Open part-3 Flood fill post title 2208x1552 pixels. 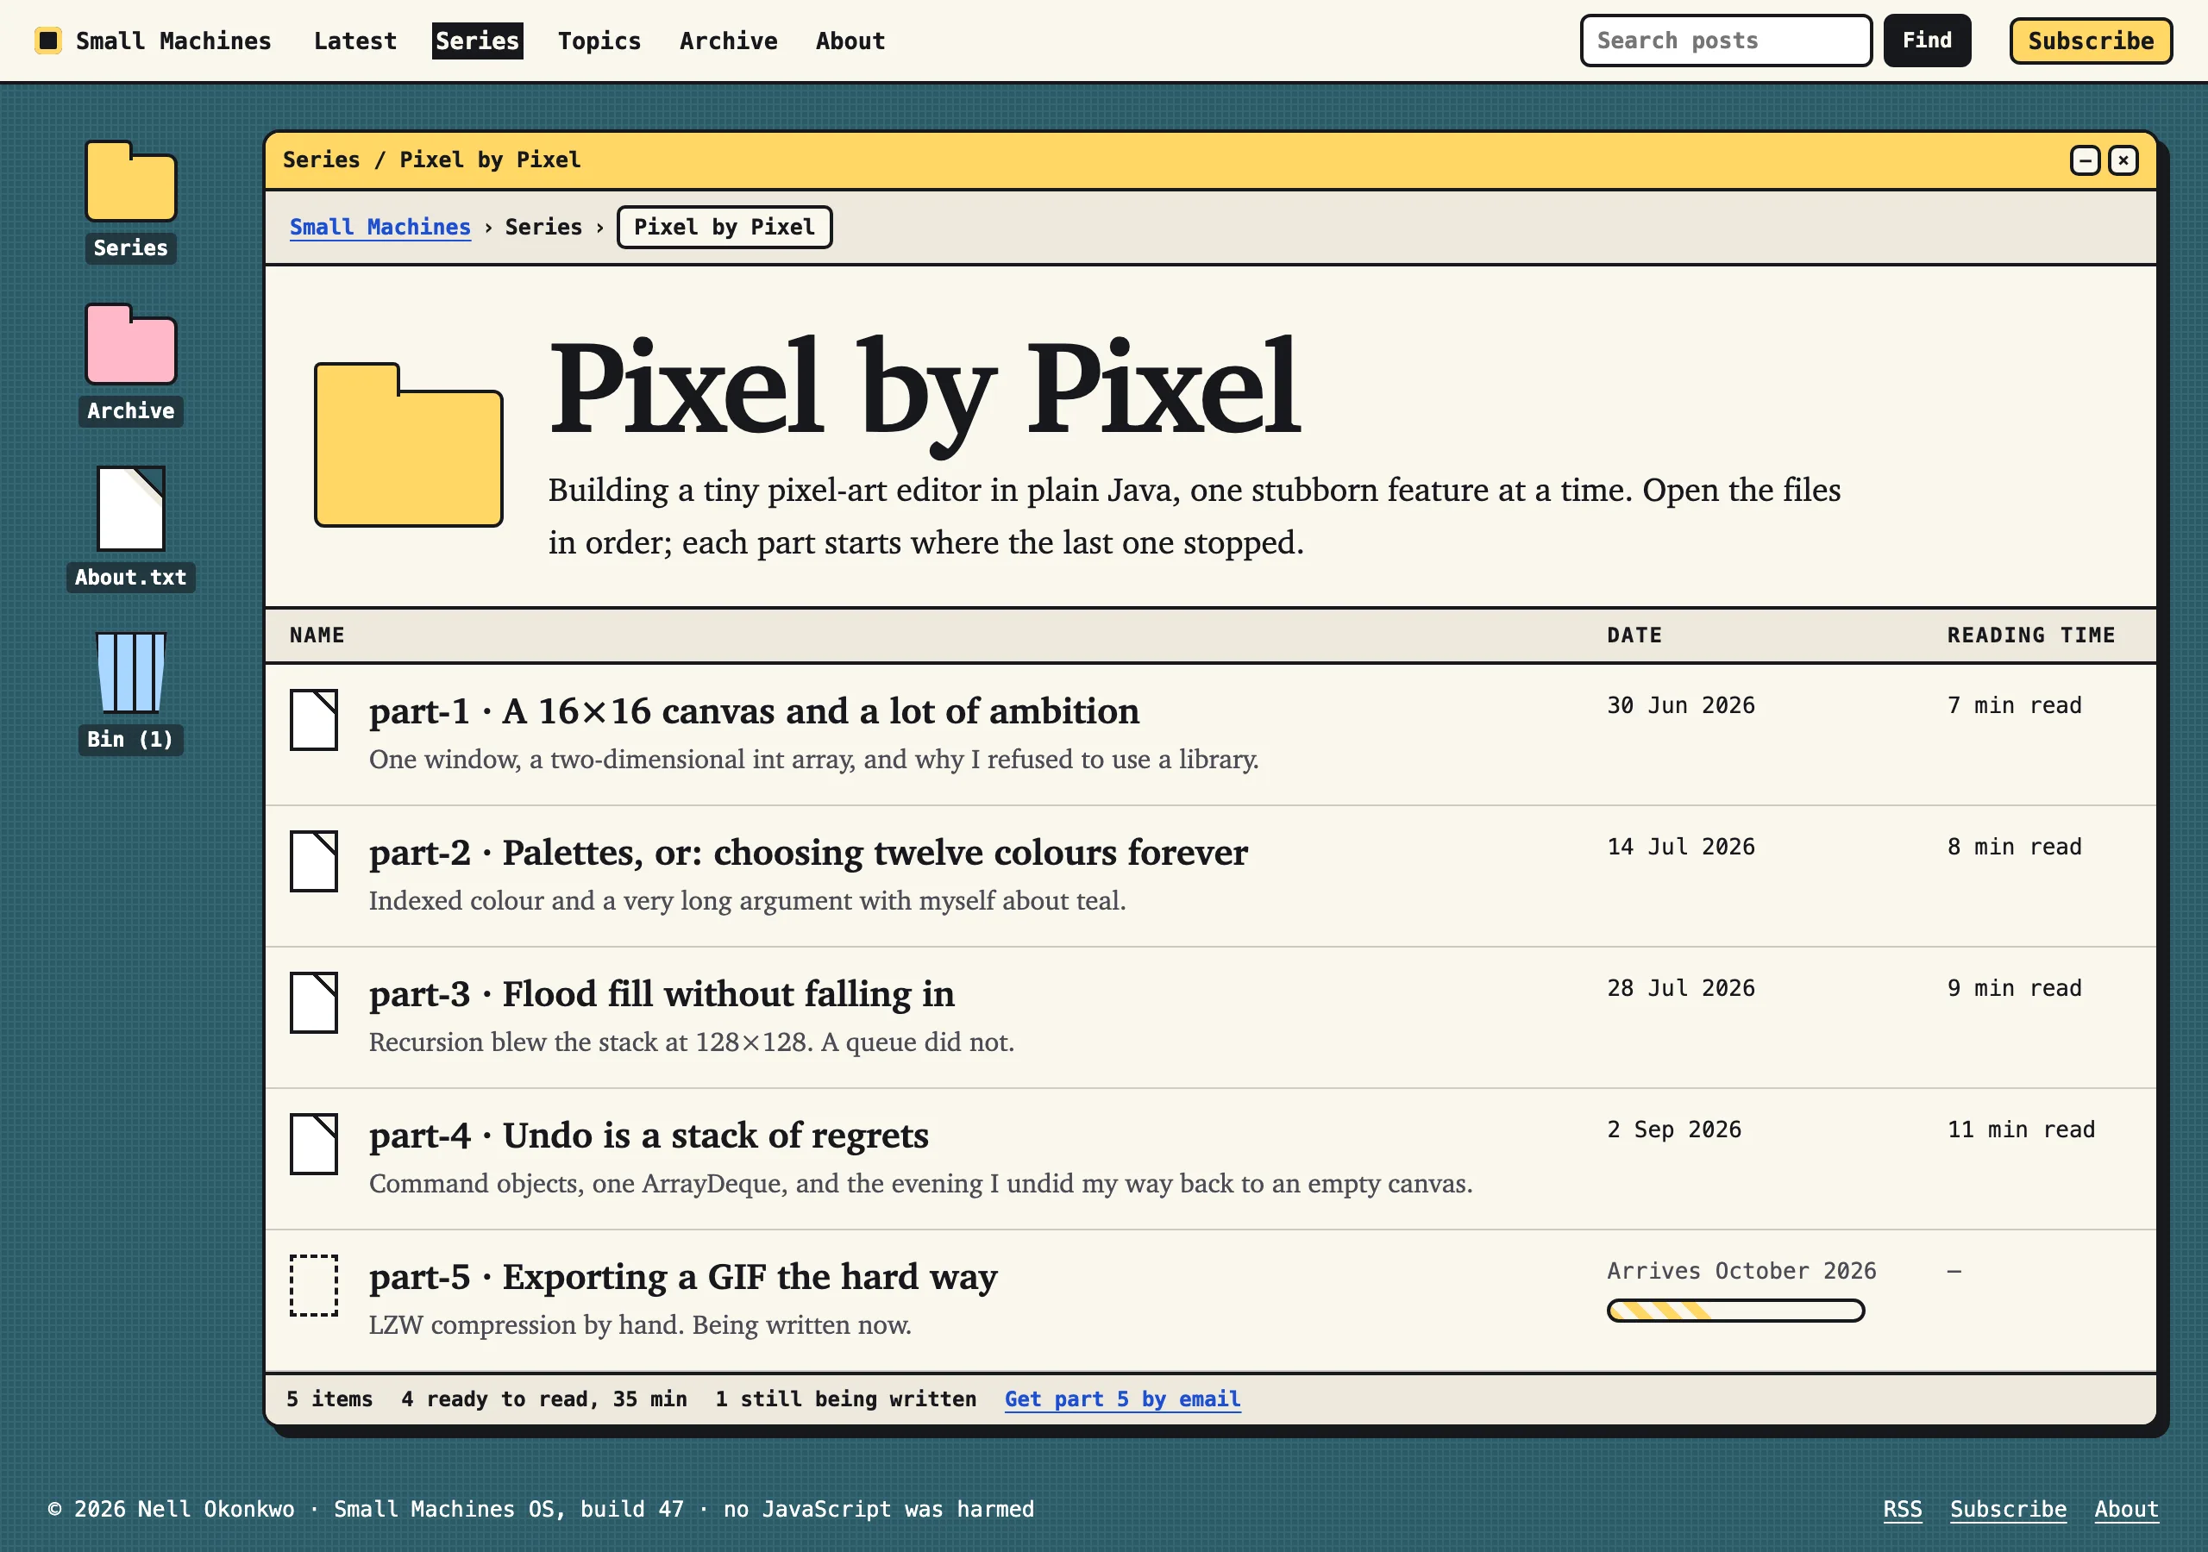tap(662, 993)
